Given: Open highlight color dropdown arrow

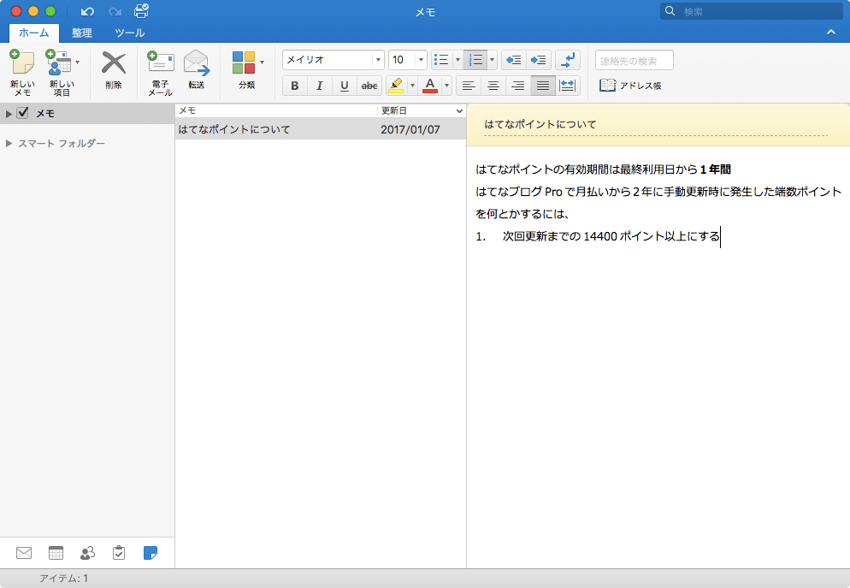Looking at the screenshot, I should [x=412, y=86].
